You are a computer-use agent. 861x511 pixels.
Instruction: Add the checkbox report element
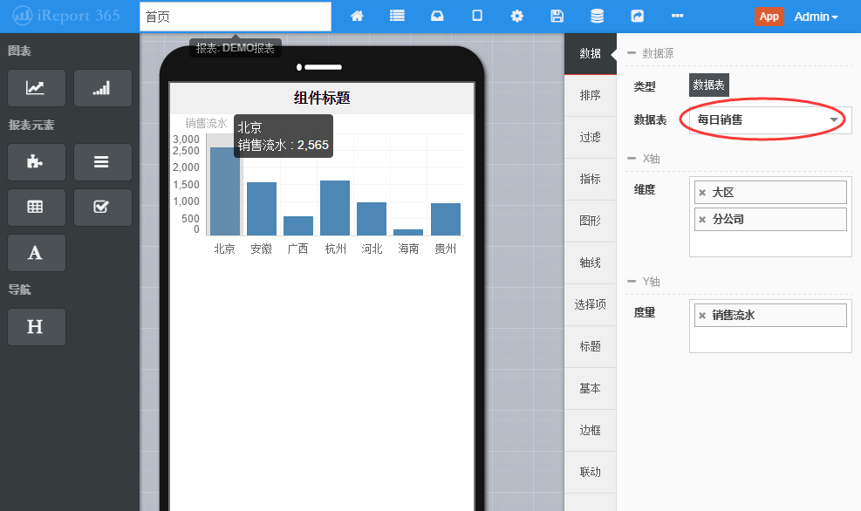coord(103,207)
